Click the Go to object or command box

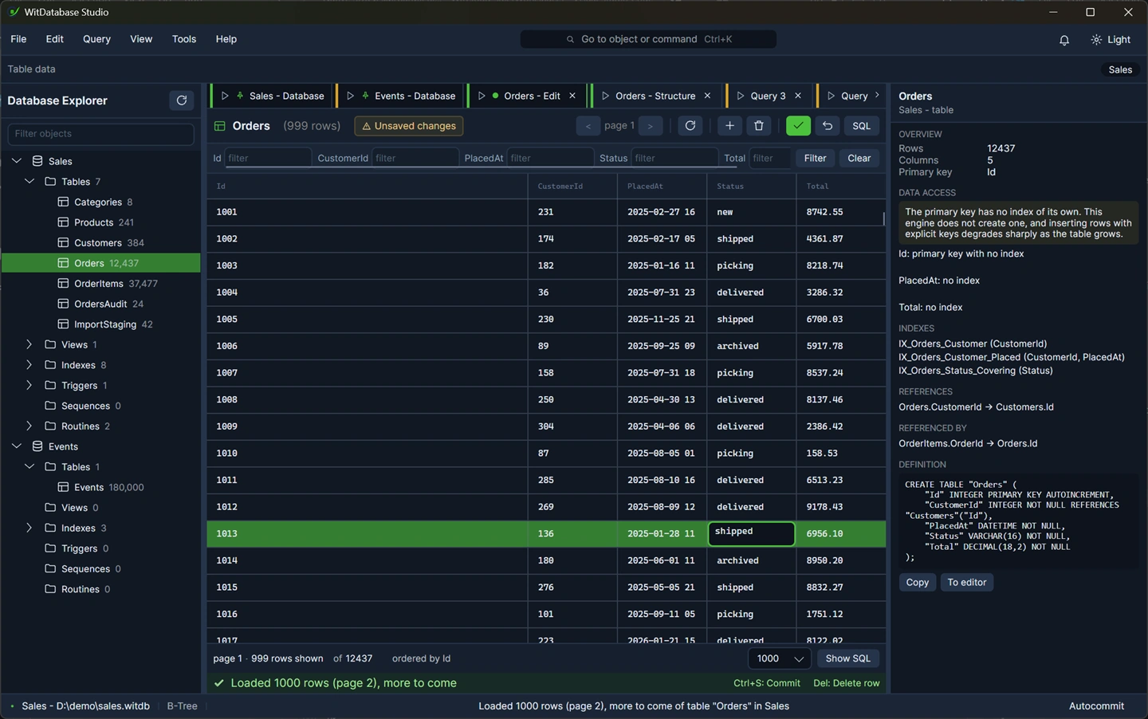pos(648,39)
